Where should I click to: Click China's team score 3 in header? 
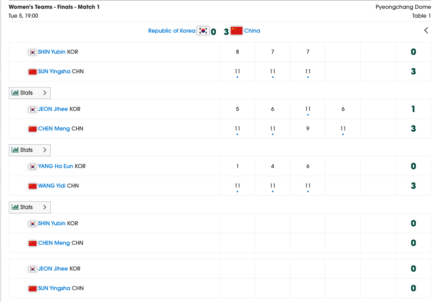point(226,31)
